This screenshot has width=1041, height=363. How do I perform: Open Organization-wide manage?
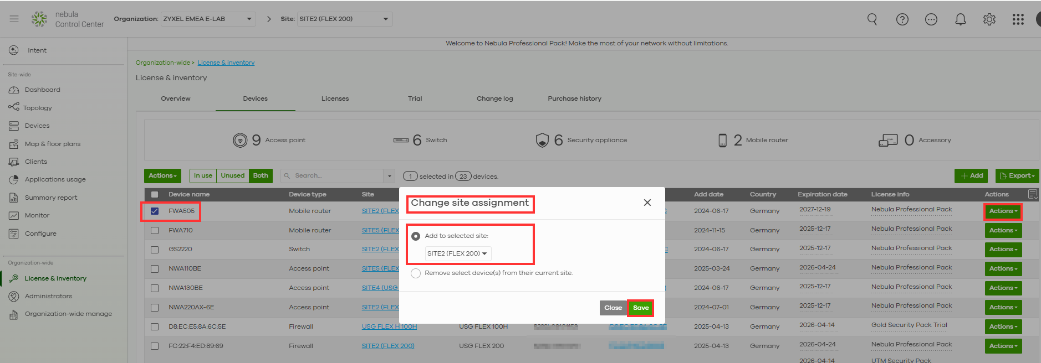click(68, 314)
